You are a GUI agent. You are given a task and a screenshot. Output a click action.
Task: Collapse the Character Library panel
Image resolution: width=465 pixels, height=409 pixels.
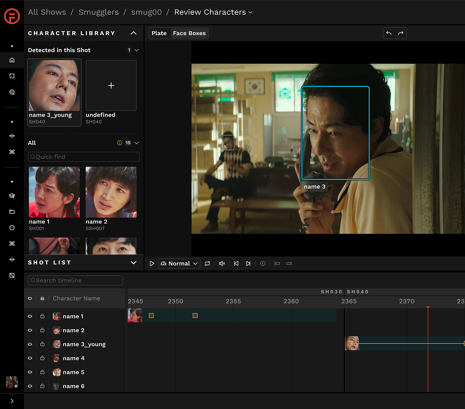click(134, 33)
